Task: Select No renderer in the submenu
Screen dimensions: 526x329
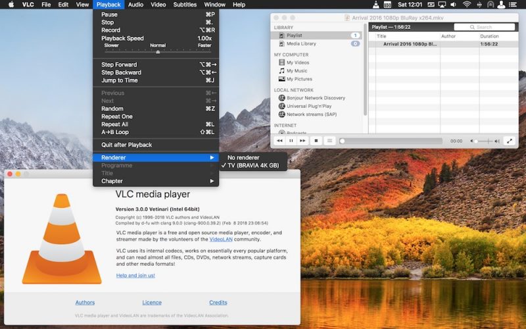Action: coord(253,157)
